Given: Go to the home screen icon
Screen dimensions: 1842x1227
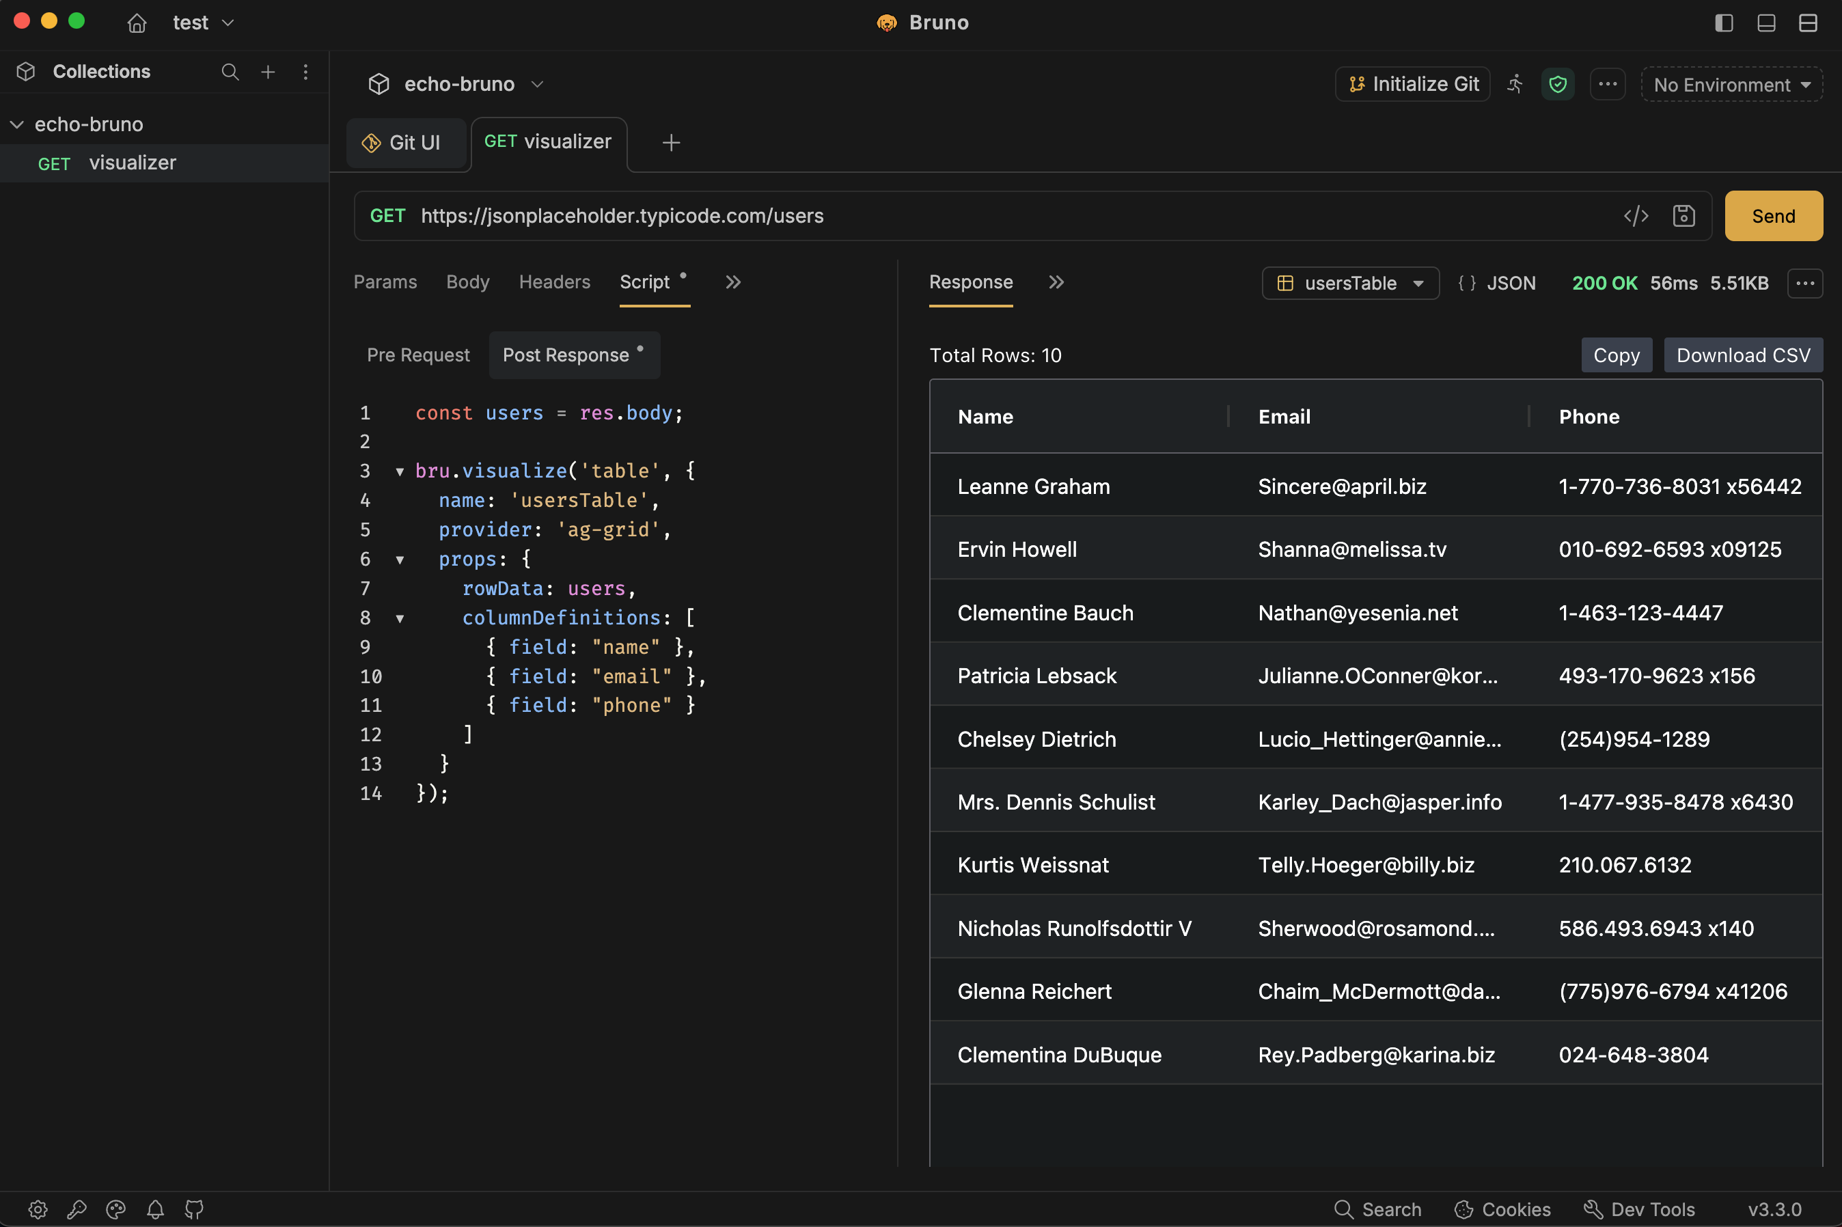Looking at the screenshot, I should [137, 23].
